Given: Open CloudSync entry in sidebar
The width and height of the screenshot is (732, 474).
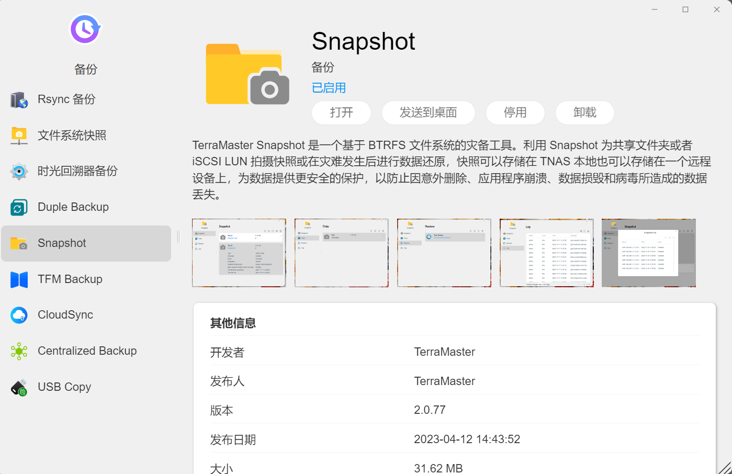Looking at the screenshot, I should tap(86, 315).
